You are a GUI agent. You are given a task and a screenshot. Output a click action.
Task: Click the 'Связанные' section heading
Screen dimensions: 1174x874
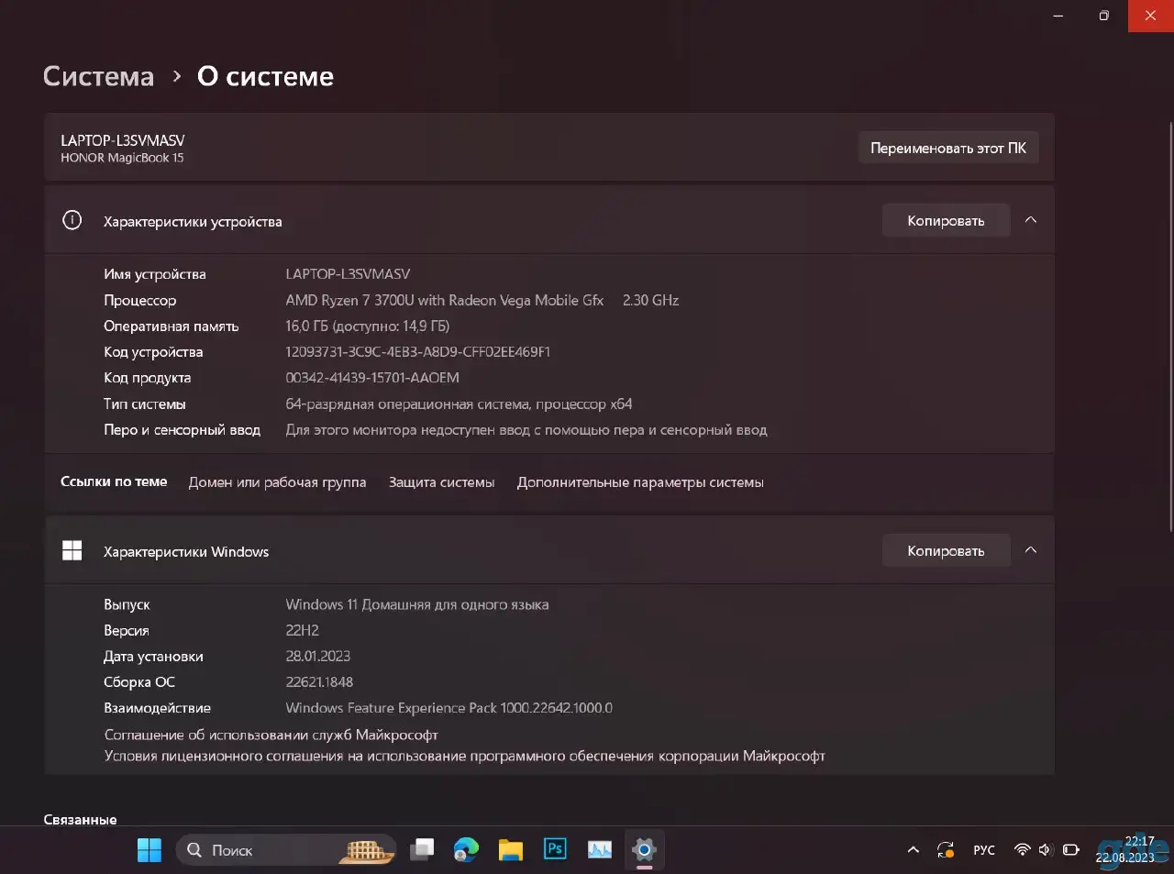coord(80,819)
